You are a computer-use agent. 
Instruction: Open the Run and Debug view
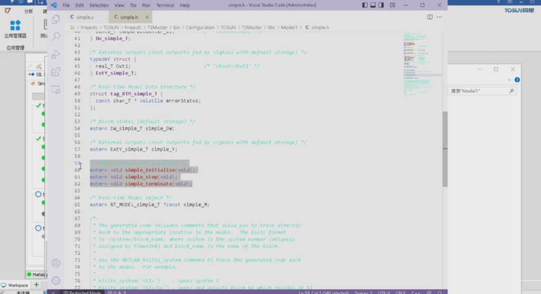click(55, 54)
